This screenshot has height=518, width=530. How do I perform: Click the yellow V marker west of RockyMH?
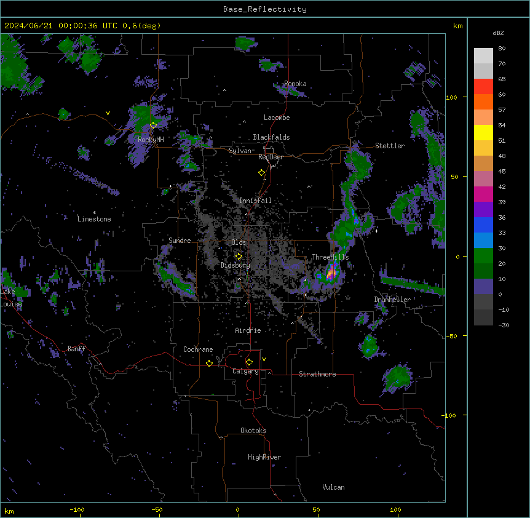pos(108,113)
